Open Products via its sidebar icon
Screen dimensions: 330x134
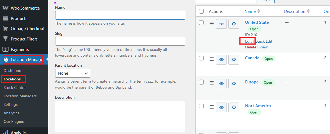click(5, 19)
